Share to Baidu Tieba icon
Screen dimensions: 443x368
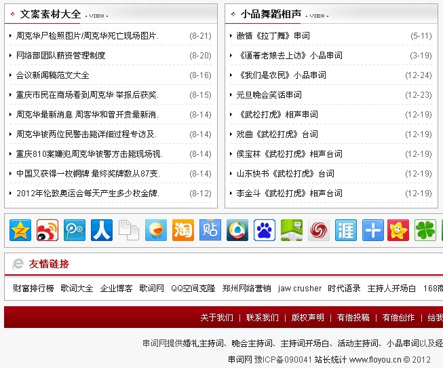(210, 230)
